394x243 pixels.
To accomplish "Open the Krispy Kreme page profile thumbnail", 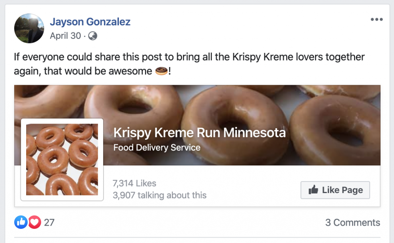I will point(62,159).
